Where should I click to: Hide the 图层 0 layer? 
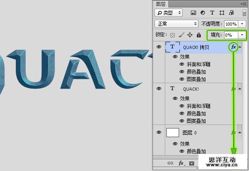(159, 132)
